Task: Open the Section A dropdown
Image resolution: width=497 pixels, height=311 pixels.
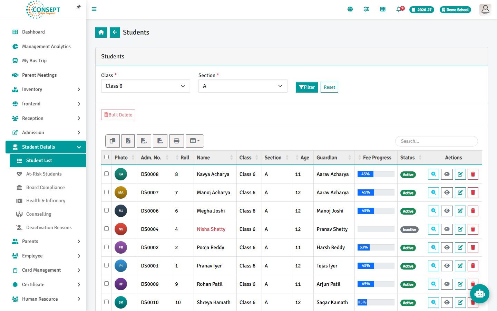Action: point(243,86)
